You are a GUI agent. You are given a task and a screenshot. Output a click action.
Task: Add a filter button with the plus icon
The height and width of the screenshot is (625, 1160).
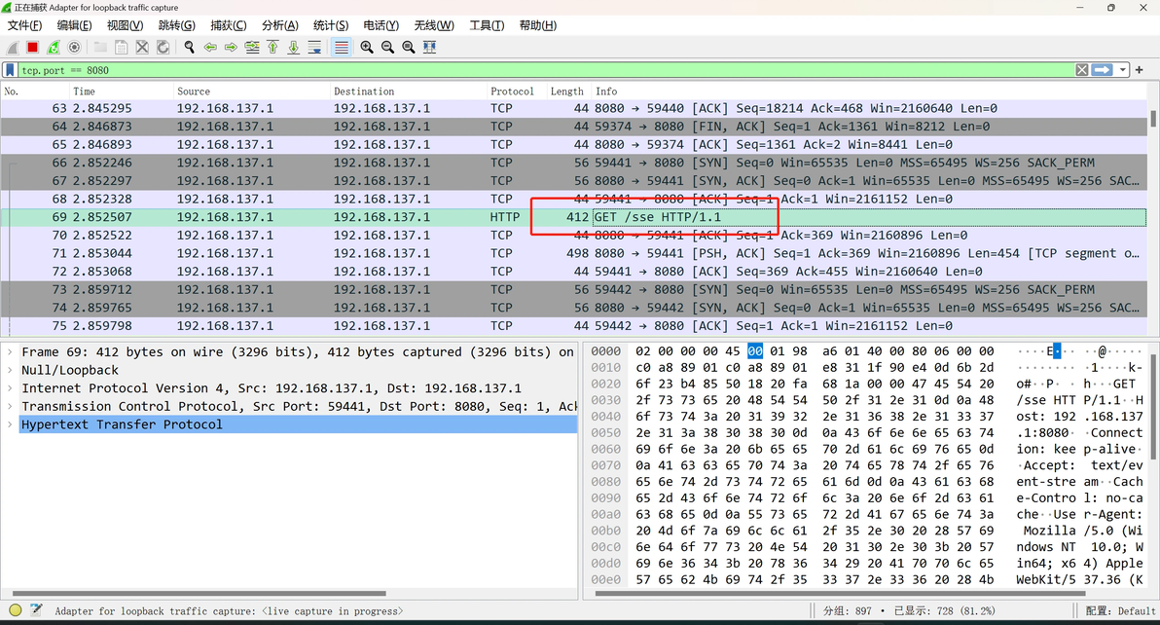[x=1140, y=70]
